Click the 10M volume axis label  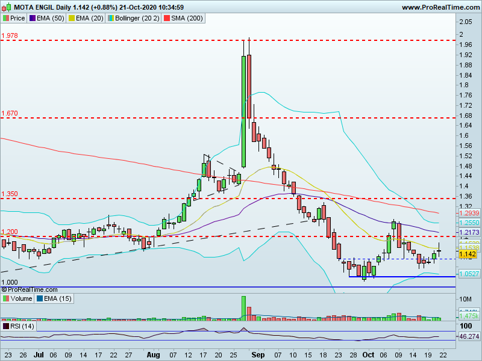pos(465,299)
